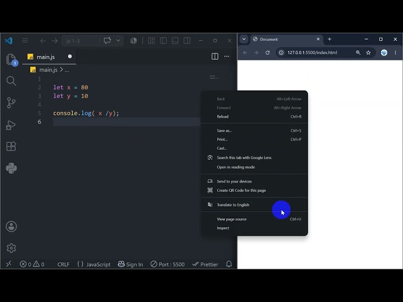
Task: Toggle the secondary side bar
Action: point(187,40)
